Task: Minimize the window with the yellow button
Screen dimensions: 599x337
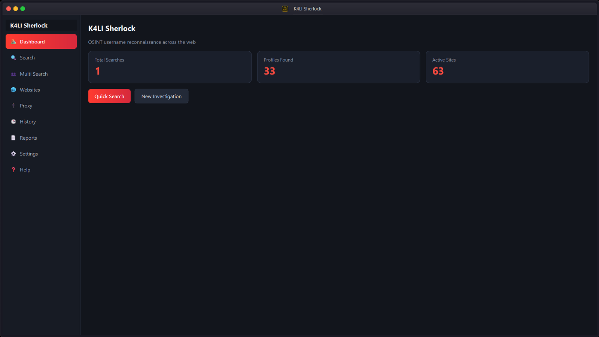Action: pyautogui.click(x=16, y=9)
